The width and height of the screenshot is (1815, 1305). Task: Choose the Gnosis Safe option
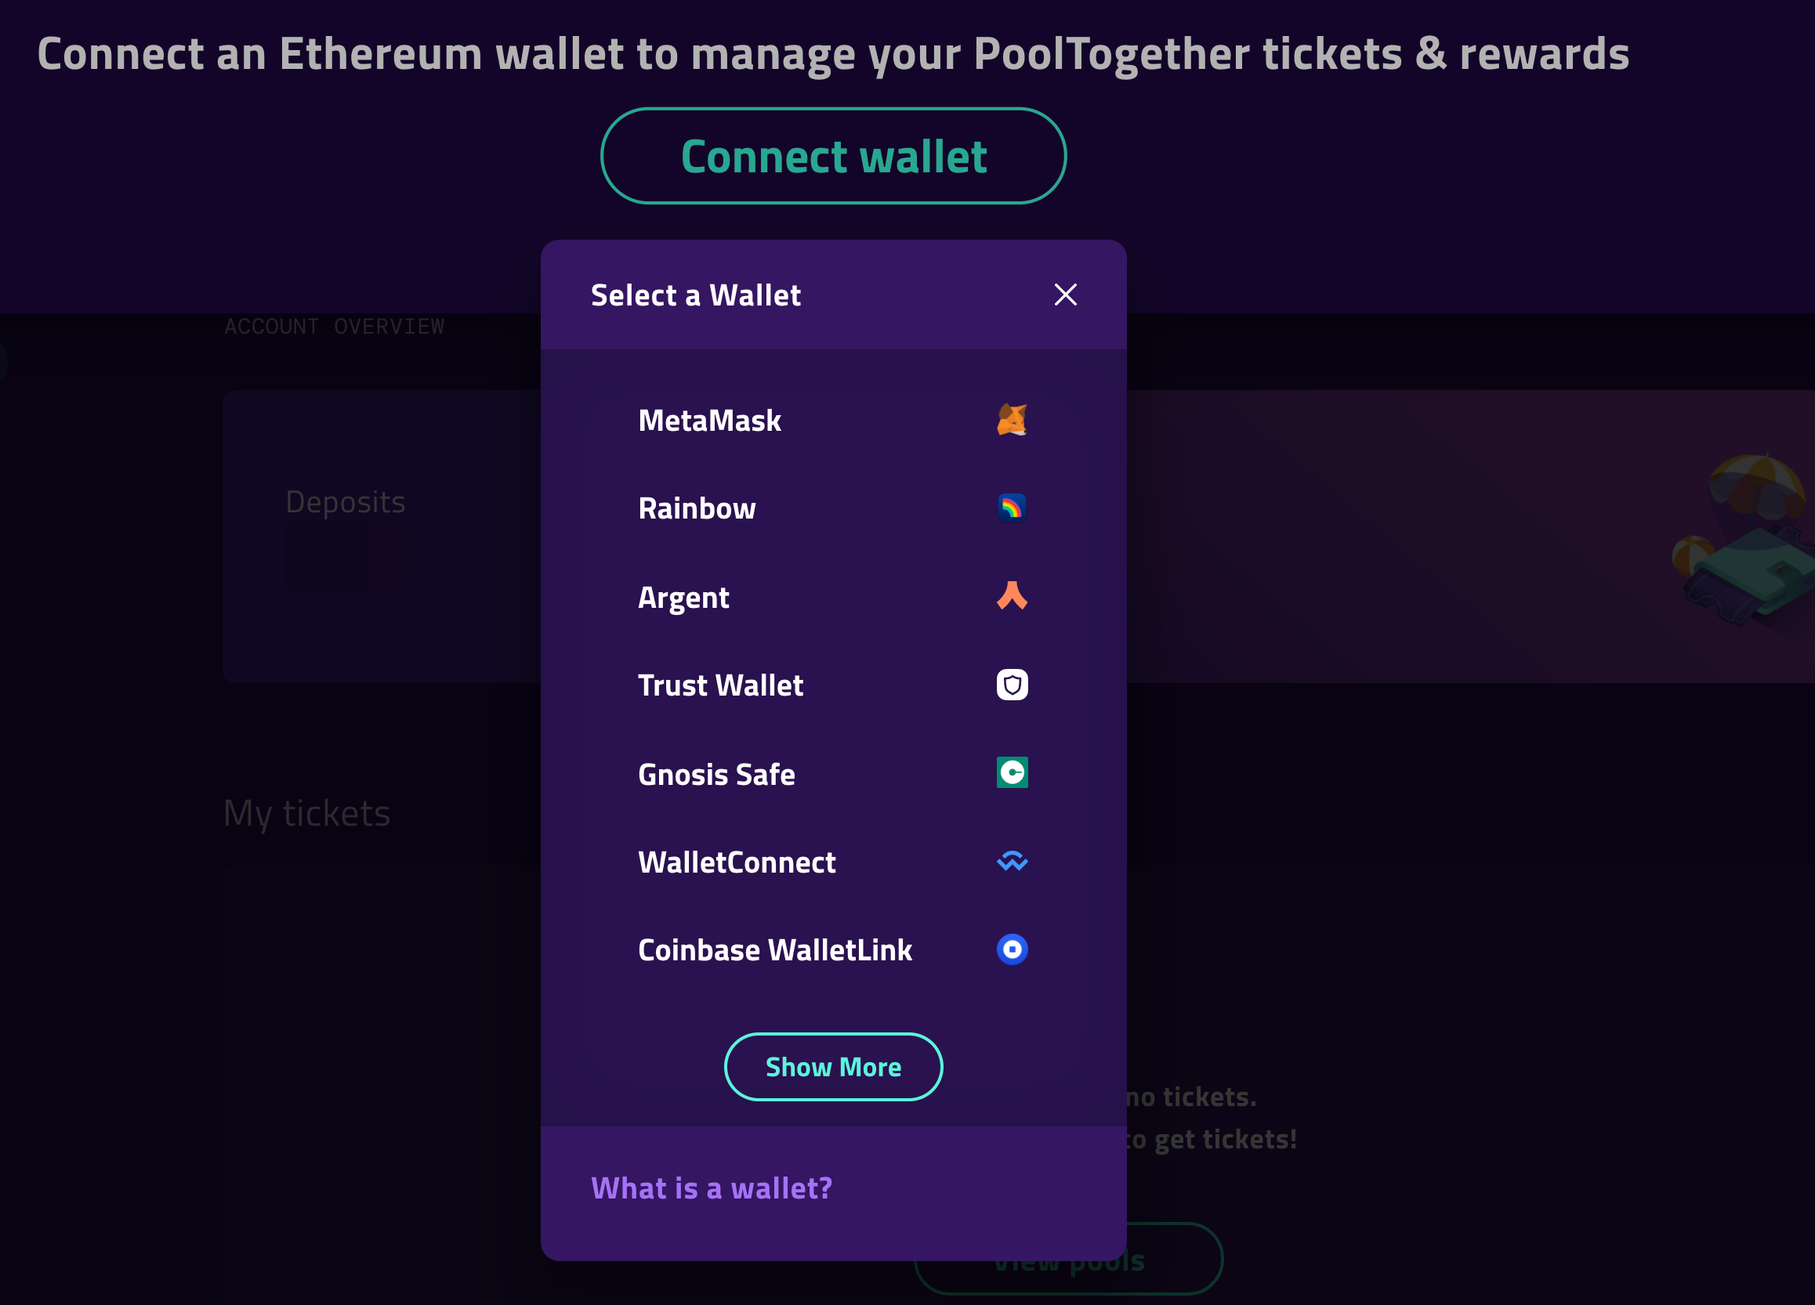716,775
